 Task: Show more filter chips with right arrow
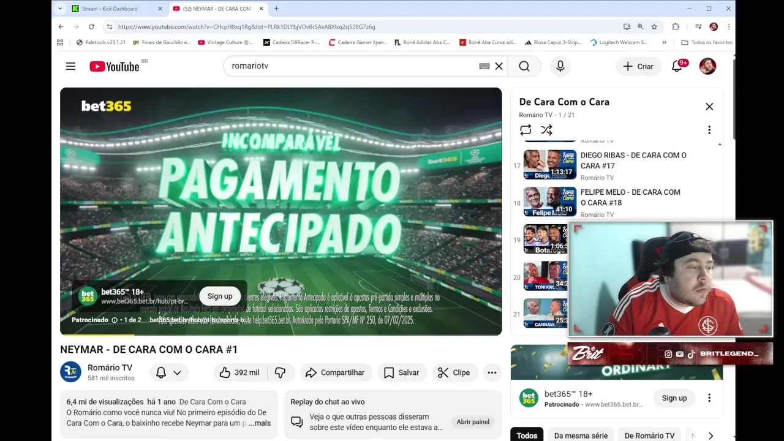710,435
